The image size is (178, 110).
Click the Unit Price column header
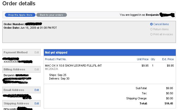point(143,59)
